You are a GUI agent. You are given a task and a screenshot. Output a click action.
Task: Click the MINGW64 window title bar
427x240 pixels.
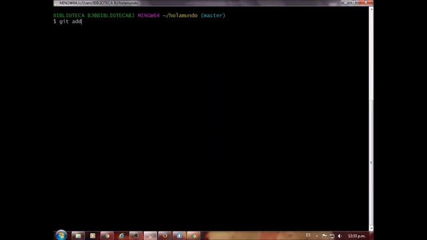point(213,3)
